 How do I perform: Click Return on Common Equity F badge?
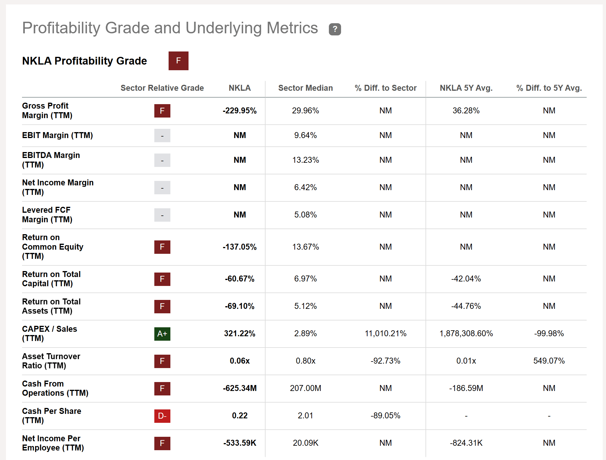[162, 247]
